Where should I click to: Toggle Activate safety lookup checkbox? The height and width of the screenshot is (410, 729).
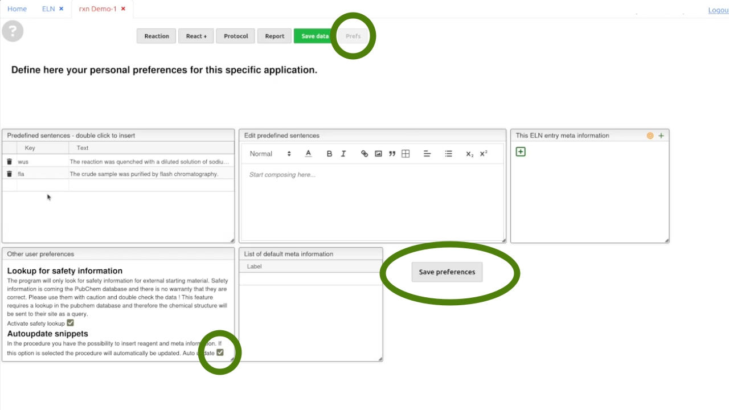[71, 323]
